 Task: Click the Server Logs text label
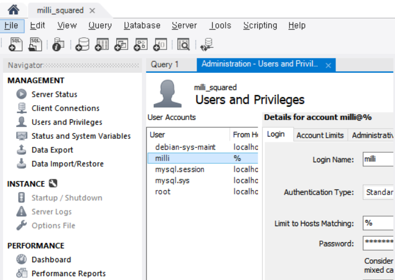[52, 212]
